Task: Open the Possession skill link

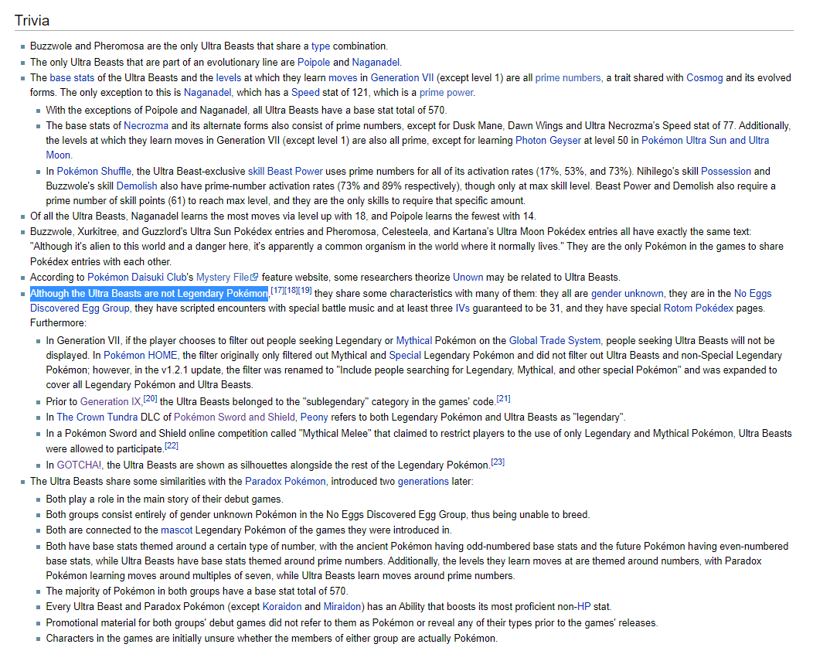Action: tap(726, 171)
